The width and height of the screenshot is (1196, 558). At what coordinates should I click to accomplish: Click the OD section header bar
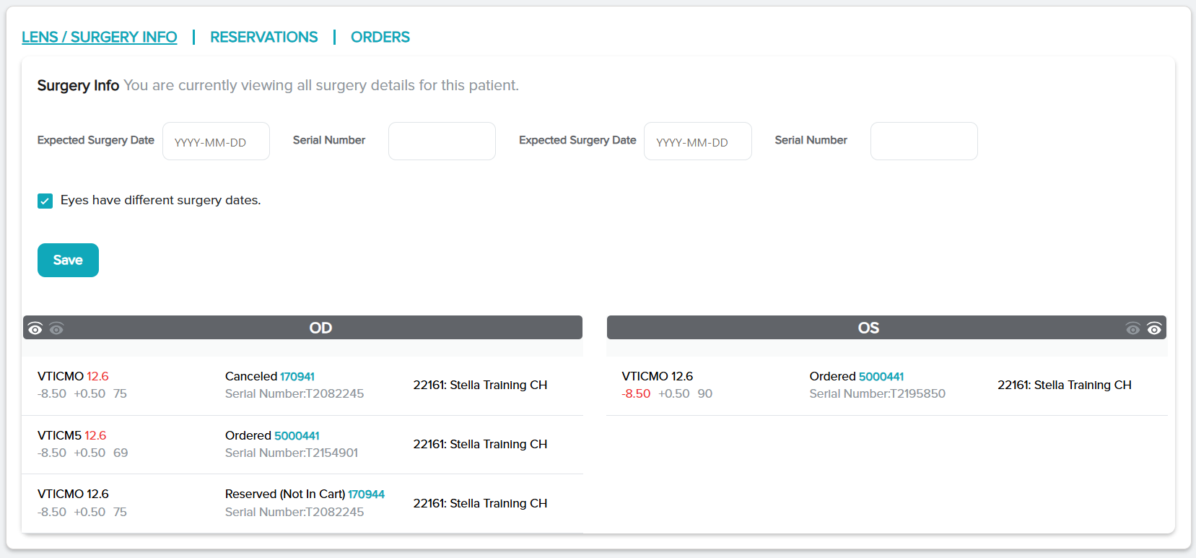tap(320, 328)
